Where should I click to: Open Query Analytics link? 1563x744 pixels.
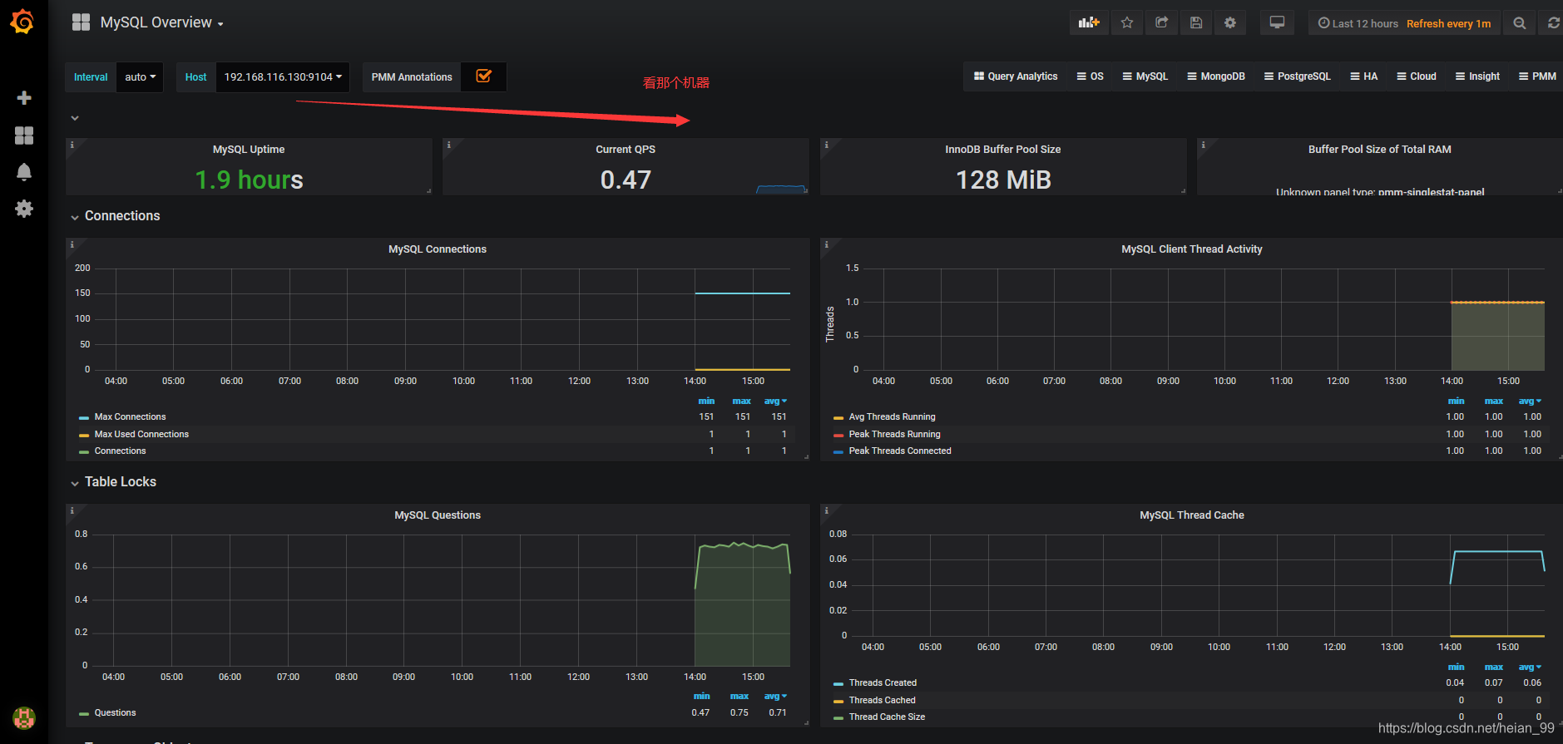[1016, 76]
